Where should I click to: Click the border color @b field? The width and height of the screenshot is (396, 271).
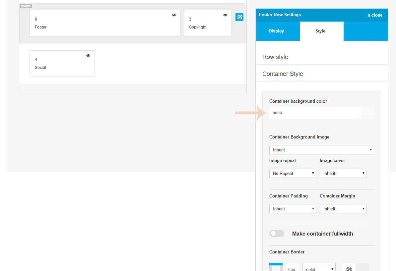pos(349,267)
